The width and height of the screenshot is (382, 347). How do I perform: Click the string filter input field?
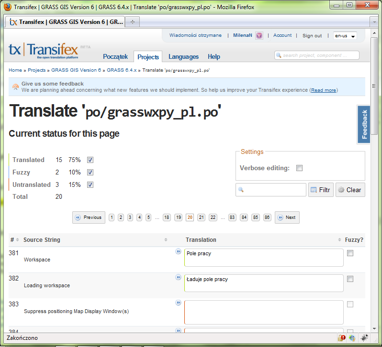271,190
